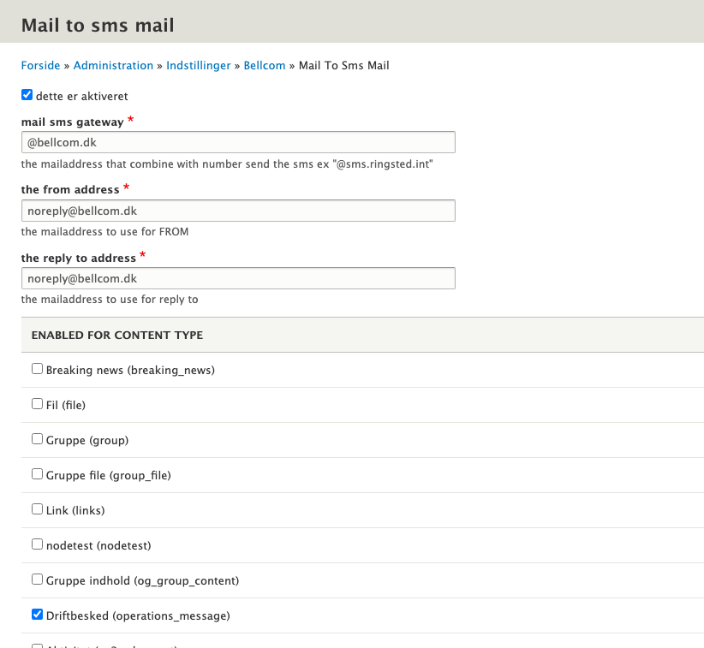Navigate to Indstillinger breadcrumb link
This screenshot has height=648, width=704.
pyautogui.click(x=199, y=65)
